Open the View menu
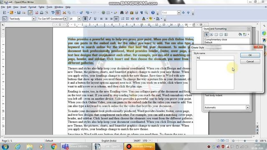 point(16,7)
